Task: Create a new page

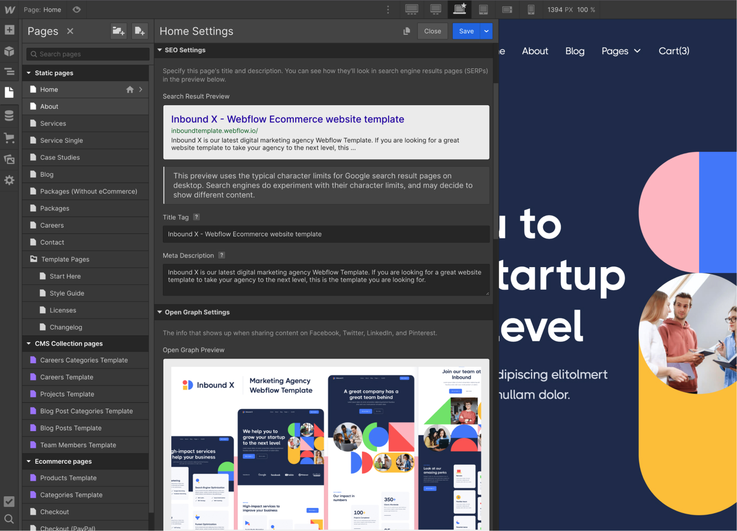Action: [139, 31]
